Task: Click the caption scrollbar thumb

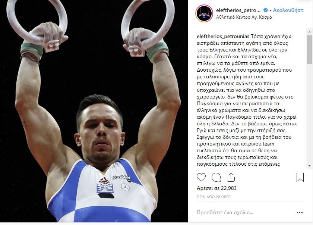Action: coord(309,49)
